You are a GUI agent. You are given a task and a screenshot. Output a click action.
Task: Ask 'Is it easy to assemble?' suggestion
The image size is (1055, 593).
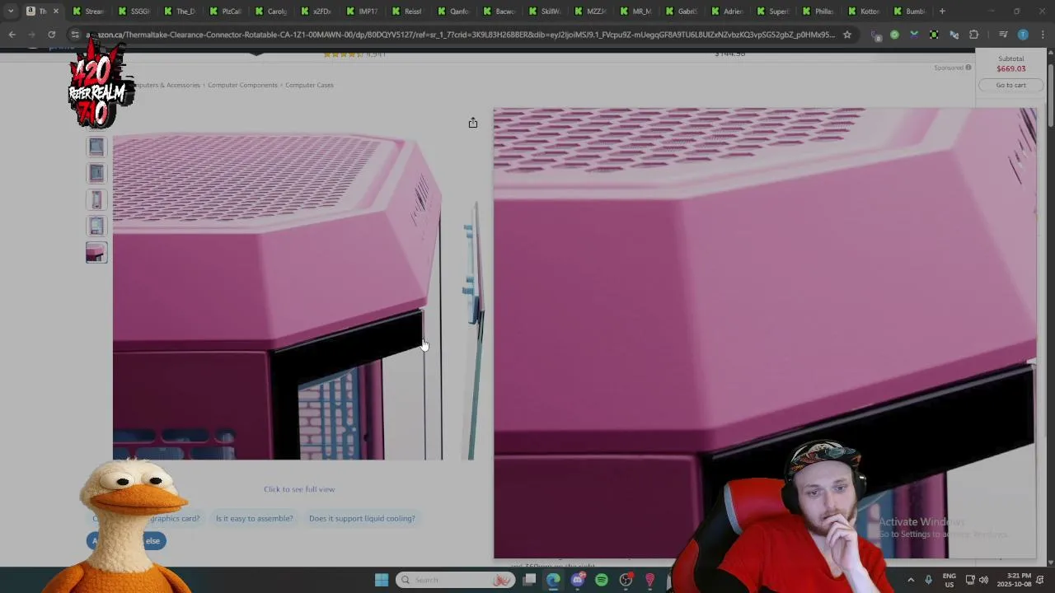click(254, 518)
